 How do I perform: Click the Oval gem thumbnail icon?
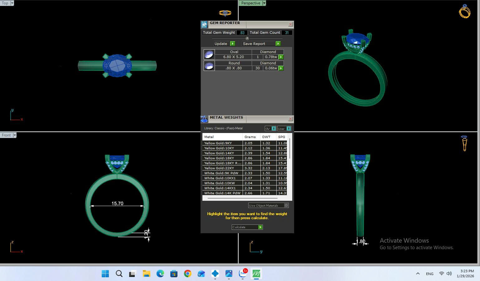click(209, 54)
